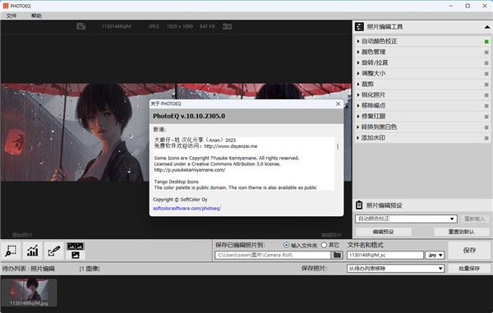Toggle enable square for 旋转/拉直

(x=486, y=63)
